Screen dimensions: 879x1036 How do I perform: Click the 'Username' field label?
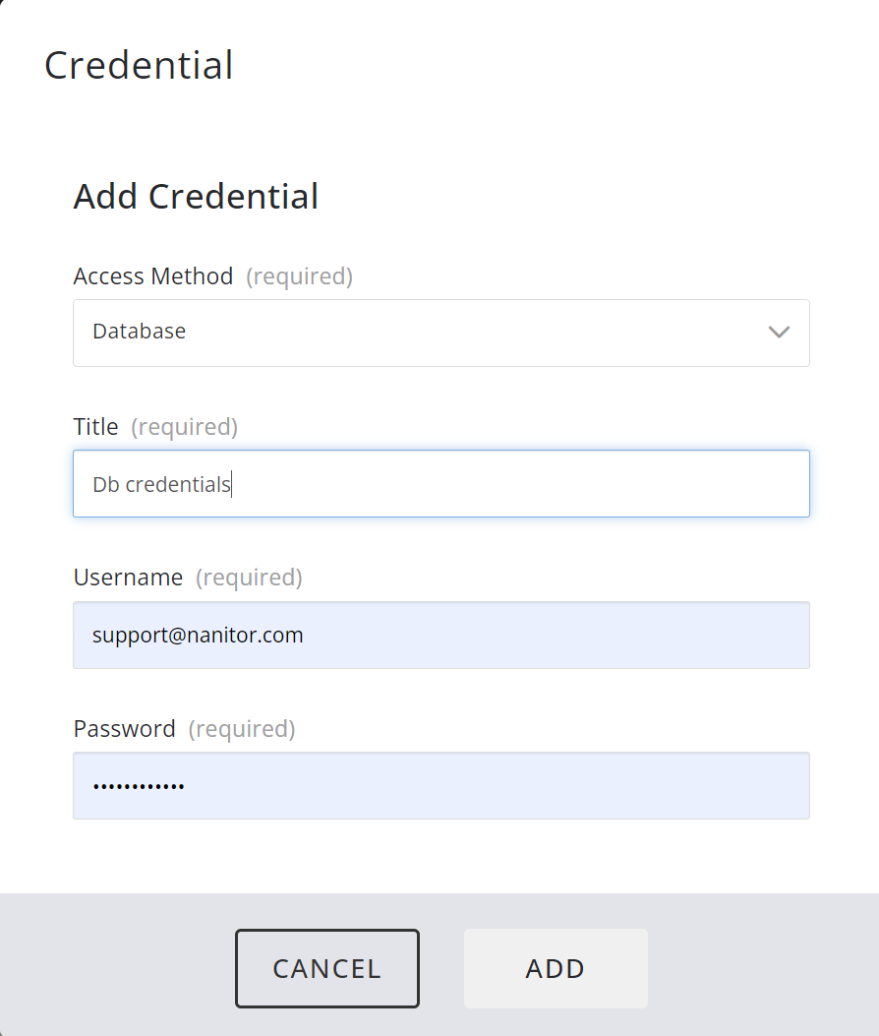(x=128, y=578)
